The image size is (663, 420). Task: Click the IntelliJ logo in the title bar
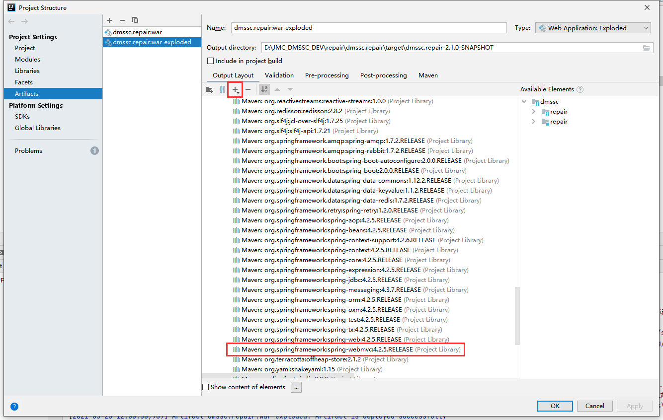tap(11, 7)
